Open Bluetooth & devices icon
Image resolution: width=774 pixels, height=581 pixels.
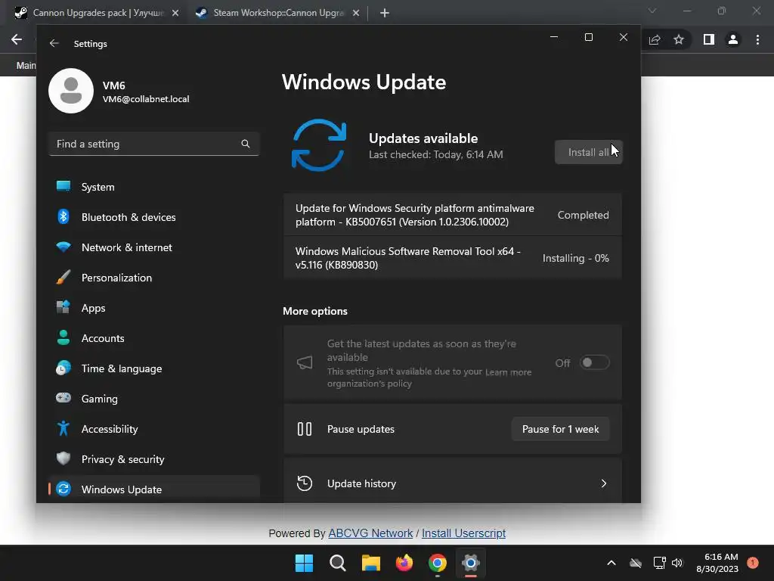pos(63,216)
